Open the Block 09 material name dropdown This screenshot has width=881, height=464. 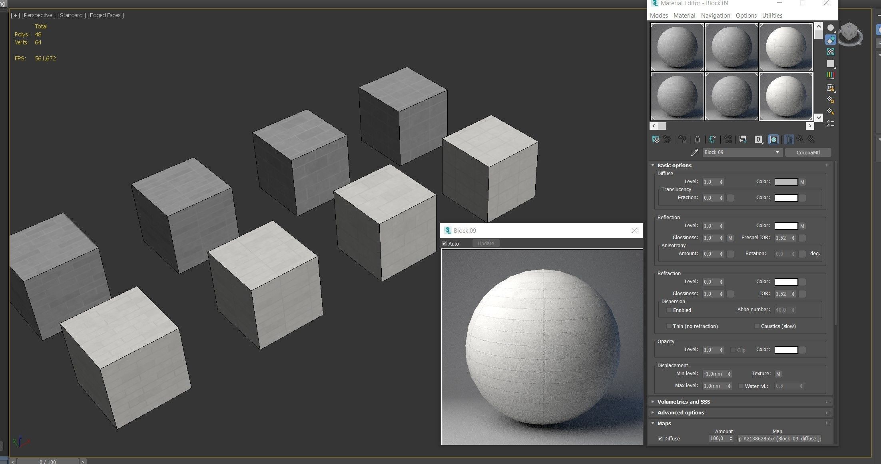point(777,152)
